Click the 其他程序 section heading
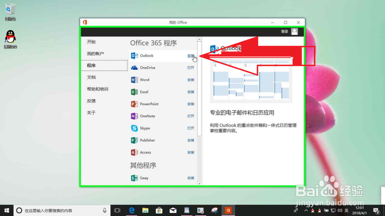The width and height of the screenshot is (385, 216). (x=143, y=166)
